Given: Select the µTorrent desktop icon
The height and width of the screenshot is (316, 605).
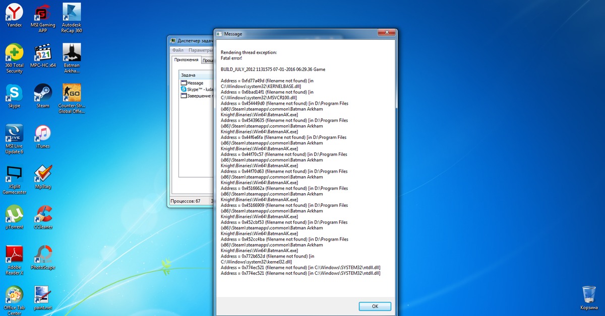Looking at the screenshot, I should [14, 214].
